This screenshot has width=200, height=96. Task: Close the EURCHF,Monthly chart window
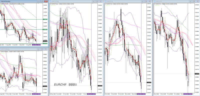(x=46, y=1)
